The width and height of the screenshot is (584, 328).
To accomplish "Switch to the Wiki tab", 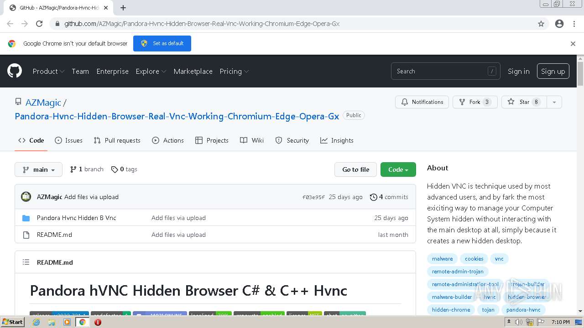I will pyautogui.click(x=252, y=140).
